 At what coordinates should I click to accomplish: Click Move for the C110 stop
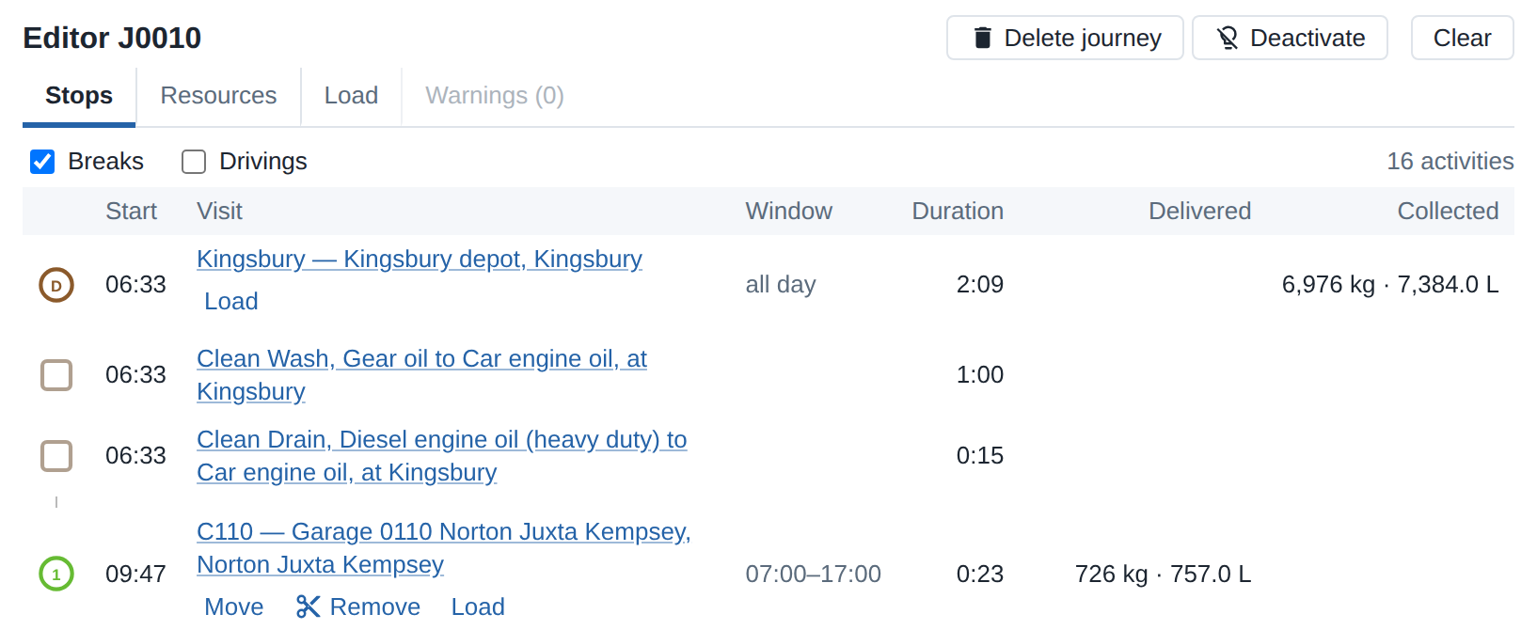coord(234,606)
